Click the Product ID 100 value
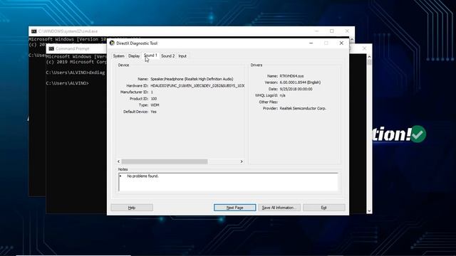 coord(154,99)
